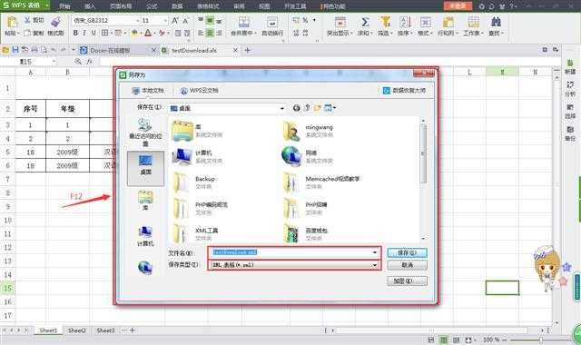
Task: Click the red font color A
Action: 148,33
